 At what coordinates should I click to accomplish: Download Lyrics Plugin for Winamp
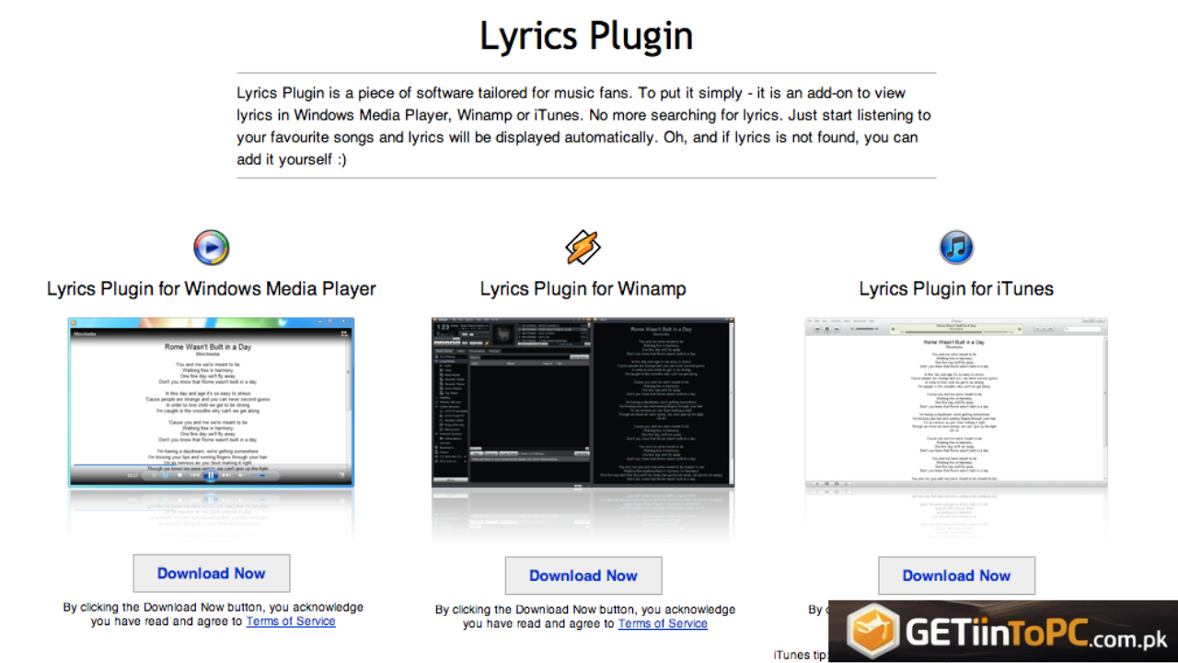tap(583, 576)
